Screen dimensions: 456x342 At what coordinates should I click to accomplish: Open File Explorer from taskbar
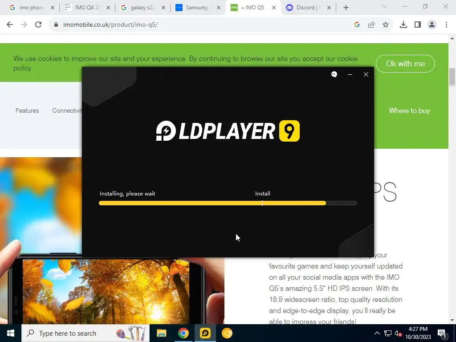[x=161, y=333]
